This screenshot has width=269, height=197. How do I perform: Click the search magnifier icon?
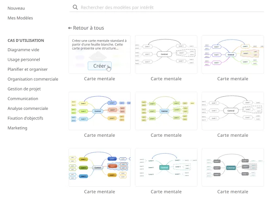pyautogui.click(x=75, y=7)
